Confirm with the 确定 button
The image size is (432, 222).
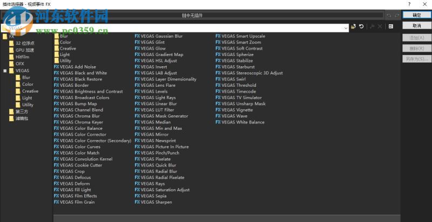416,15
